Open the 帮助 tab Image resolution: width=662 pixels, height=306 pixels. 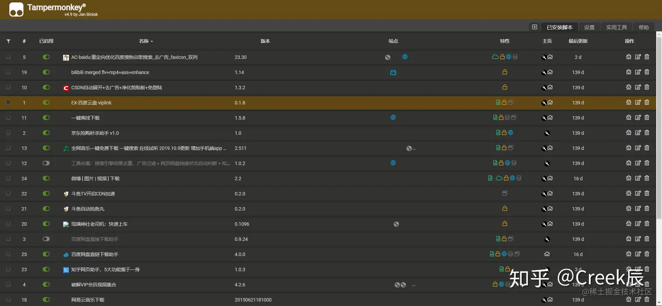[x=644, y=27]
